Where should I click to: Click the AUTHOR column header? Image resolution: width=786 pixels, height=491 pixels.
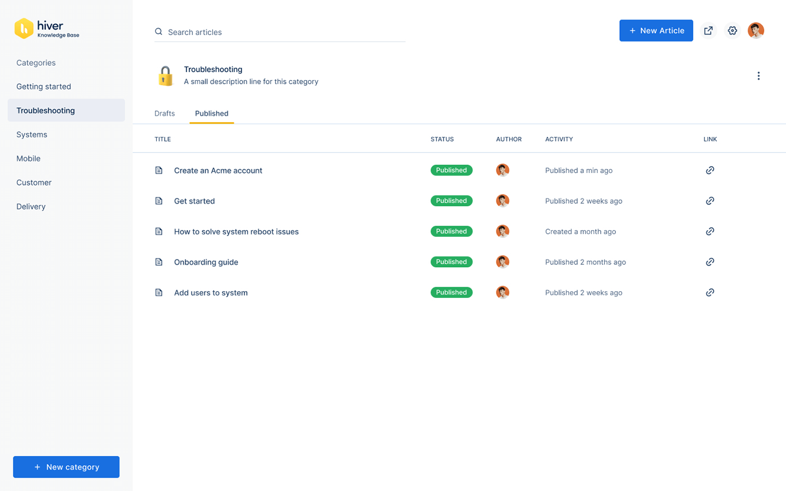[x=509, y=139]
